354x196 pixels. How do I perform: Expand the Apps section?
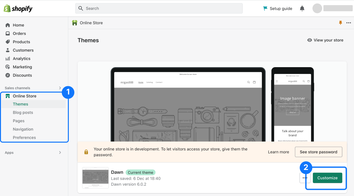pos(60,153)
